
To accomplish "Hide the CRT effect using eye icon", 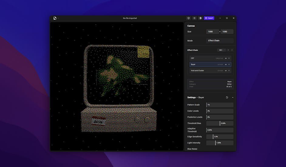I will tap(226, 58).
